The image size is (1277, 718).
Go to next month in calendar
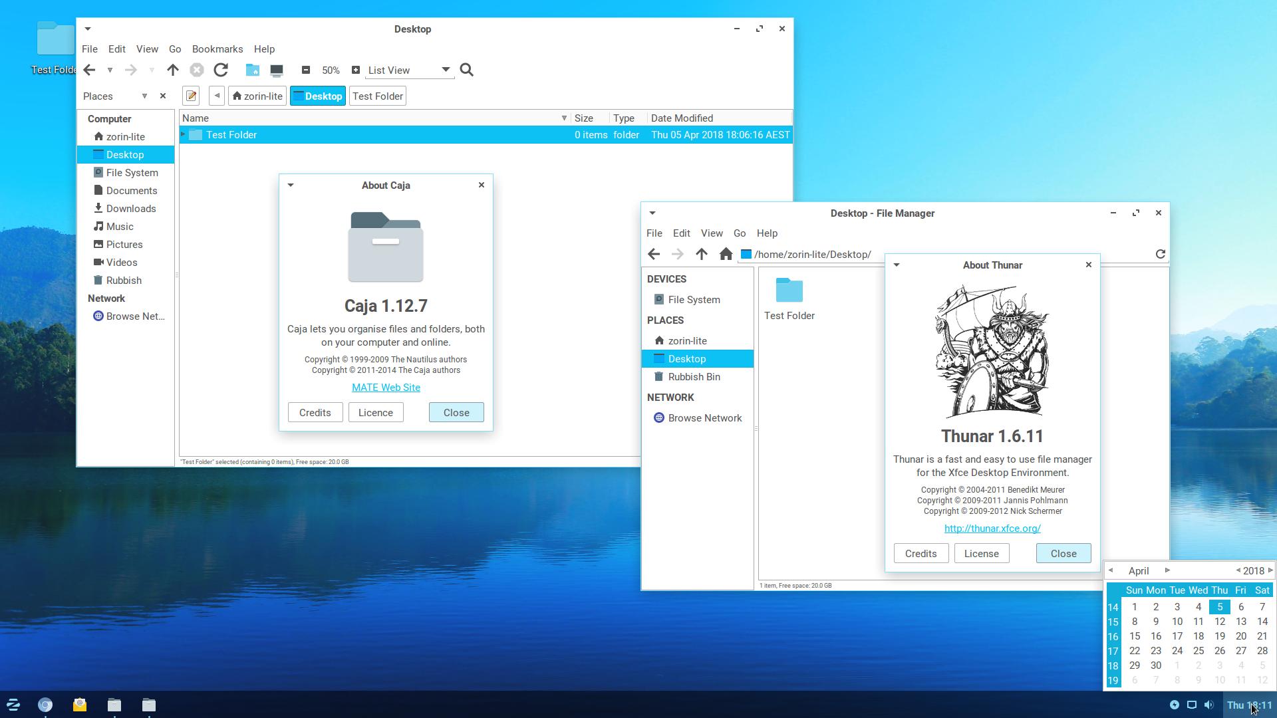[x=1167, y=570]
